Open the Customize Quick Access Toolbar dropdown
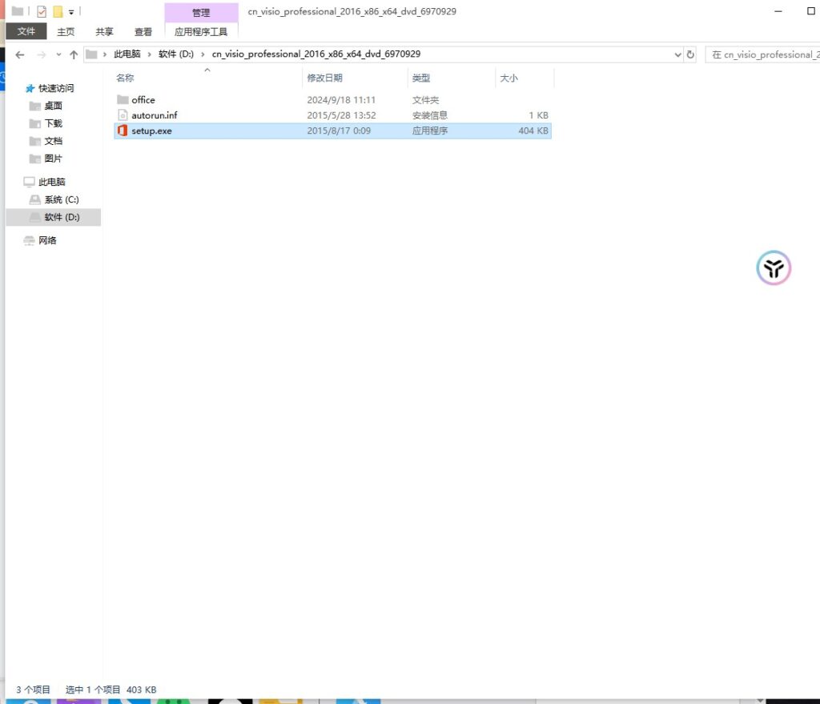820x704 pixels. click(x=71, y=12)
